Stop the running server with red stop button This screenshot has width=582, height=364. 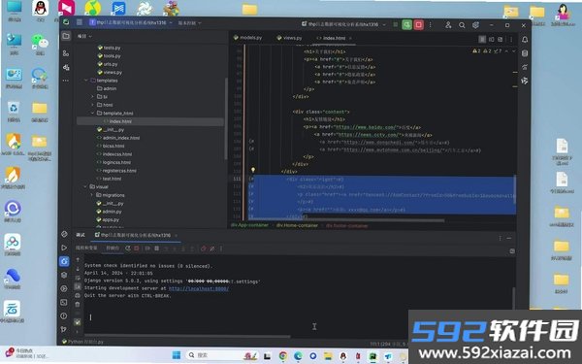419,25
